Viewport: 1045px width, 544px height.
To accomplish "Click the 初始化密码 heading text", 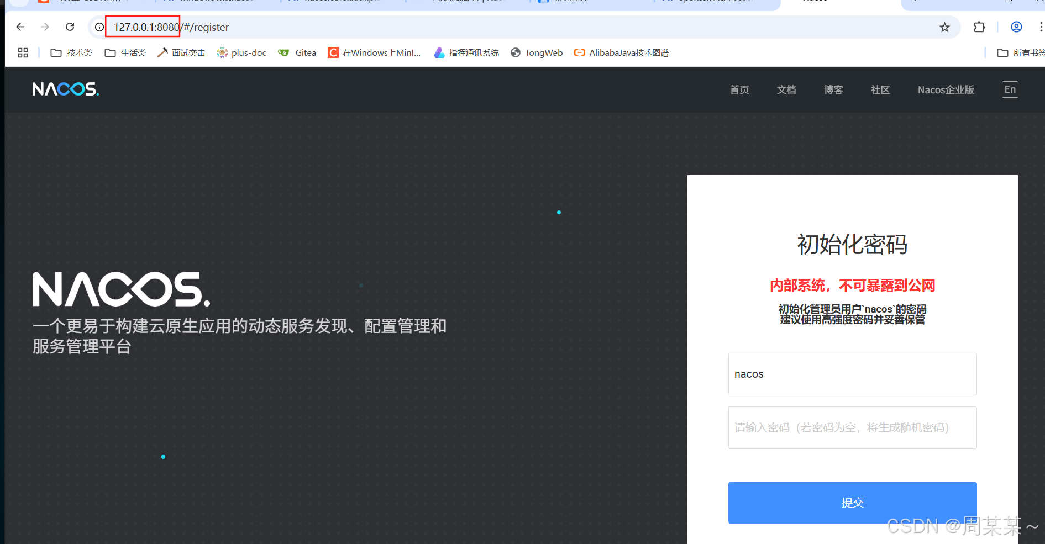I will tap(852, 244).
